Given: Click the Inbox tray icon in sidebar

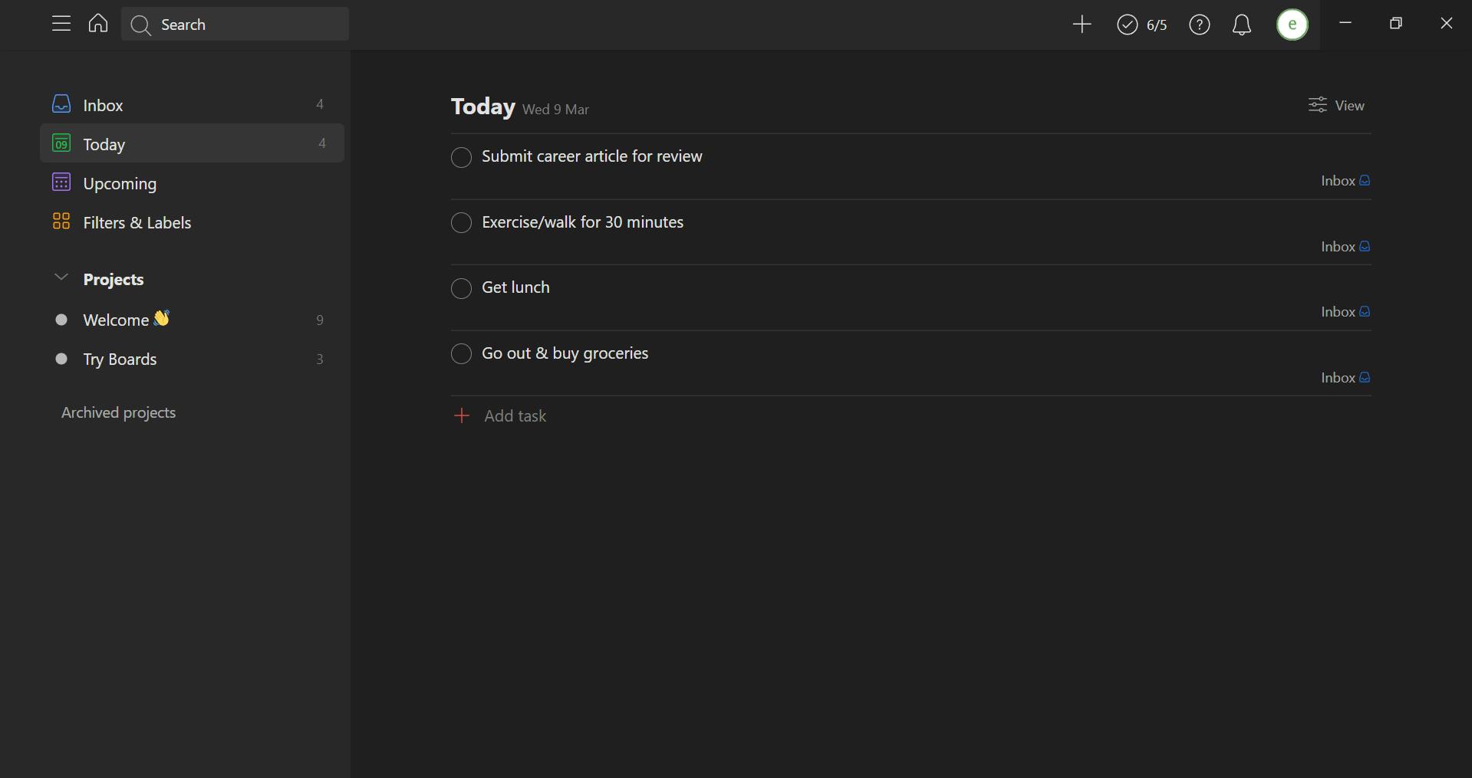Looking at the screenshot, I should pos(61,103).
